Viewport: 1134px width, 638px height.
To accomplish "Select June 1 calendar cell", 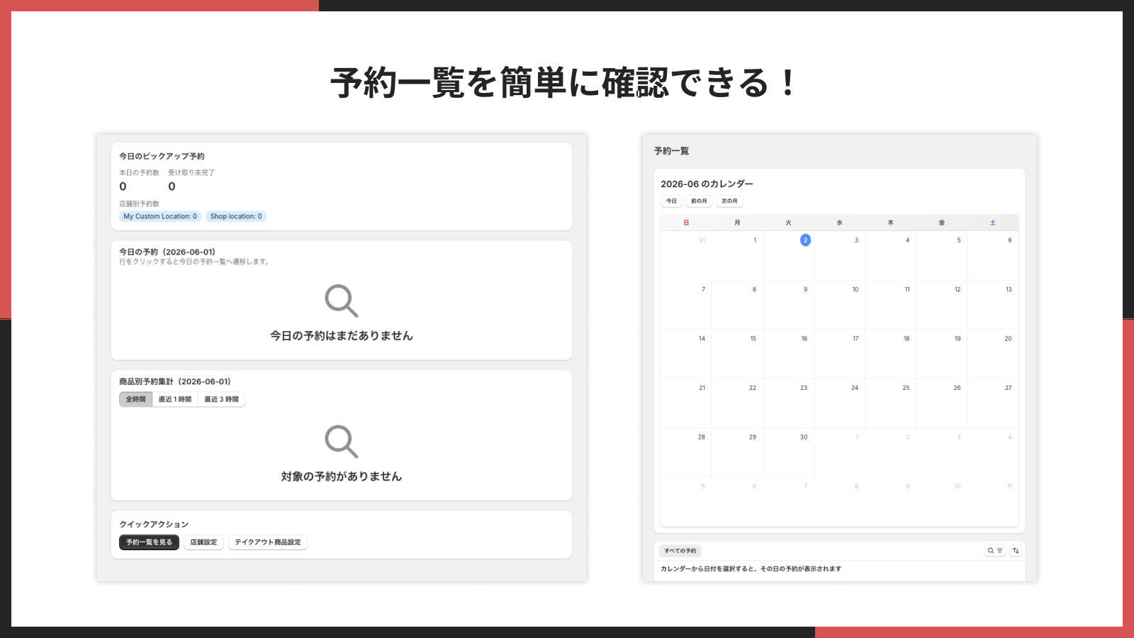I will 737,255.
